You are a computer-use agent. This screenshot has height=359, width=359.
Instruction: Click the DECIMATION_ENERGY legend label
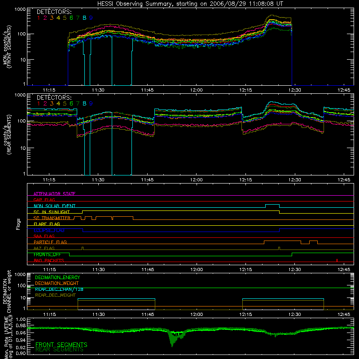click(57, 277)
